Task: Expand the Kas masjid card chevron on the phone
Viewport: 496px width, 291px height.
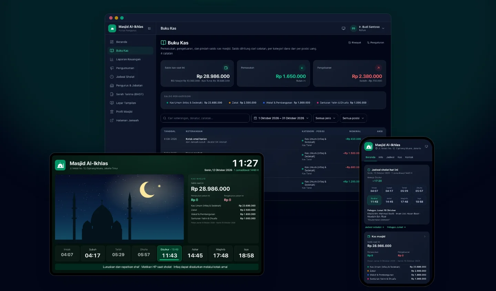Action: (x=425, y=237)
